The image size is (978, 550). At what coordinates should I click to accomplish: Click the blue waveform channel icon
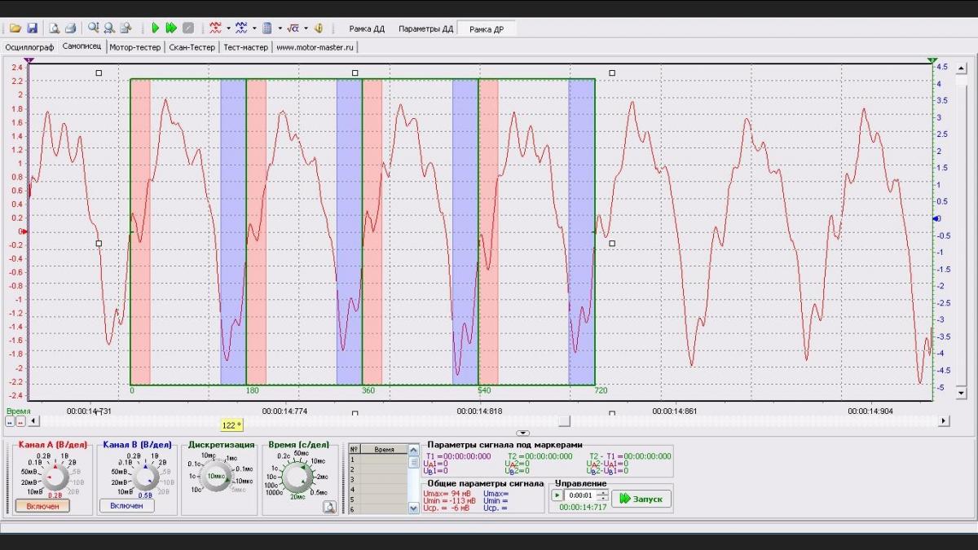(x=241, y=28)
